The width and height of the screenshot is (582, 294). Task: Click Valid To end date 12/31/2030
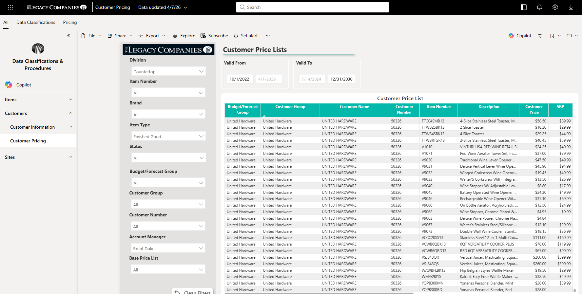341,79
